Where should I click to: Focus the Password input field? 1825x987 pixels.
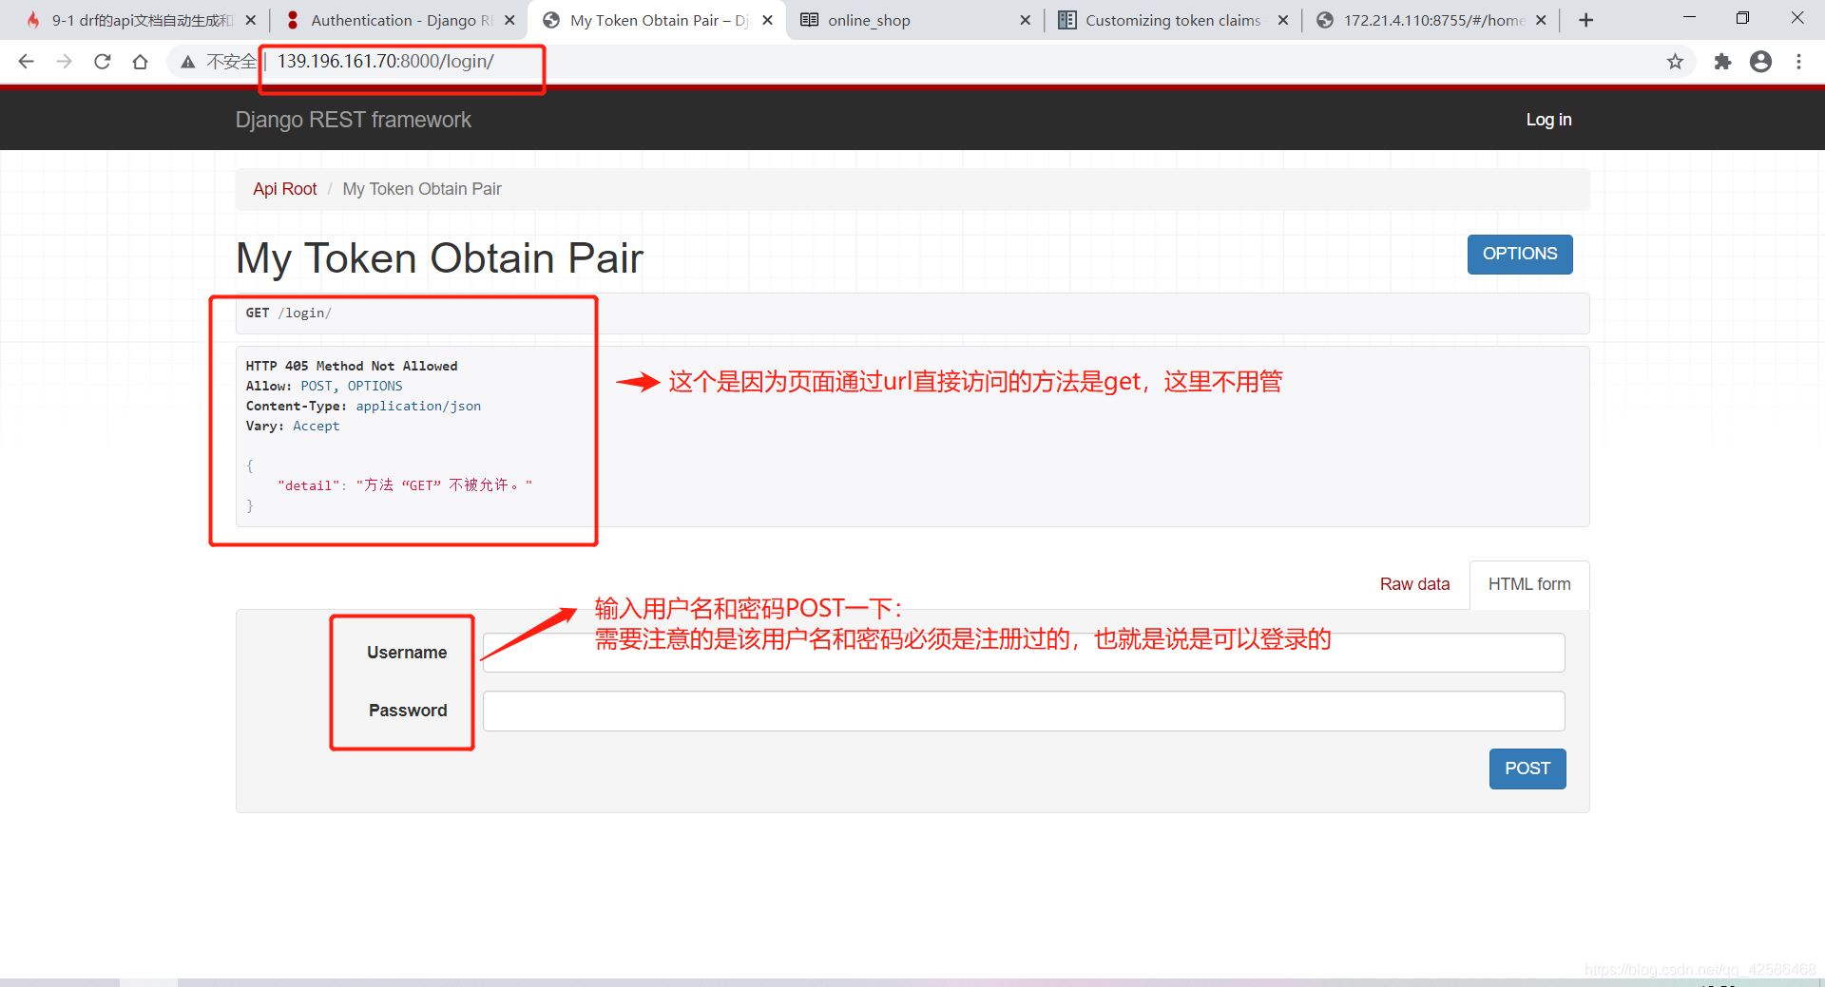tap(1024, 711)
